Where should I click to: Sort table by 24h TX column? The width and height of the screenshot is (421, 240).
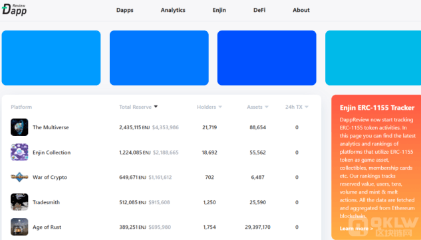click(x=297, y=107)
